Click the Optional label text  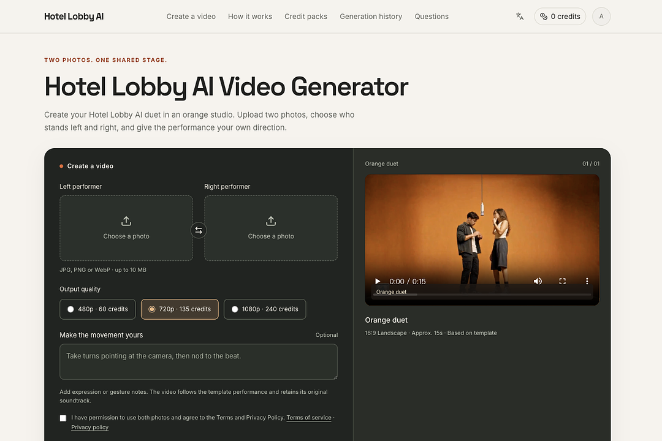pyautogui.click(x=326, y=335)
